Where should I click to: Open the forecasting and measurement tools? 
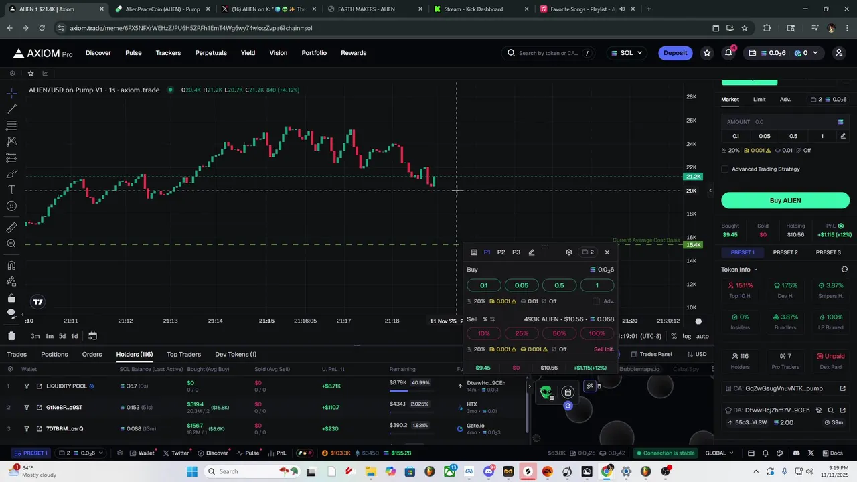coord(11,158)
